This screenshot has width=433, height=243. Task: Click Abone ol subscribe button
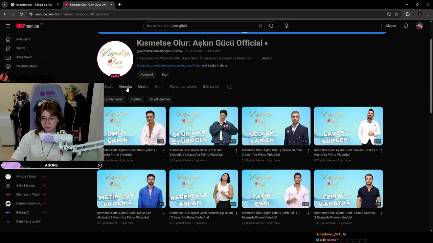click(146, 75)
